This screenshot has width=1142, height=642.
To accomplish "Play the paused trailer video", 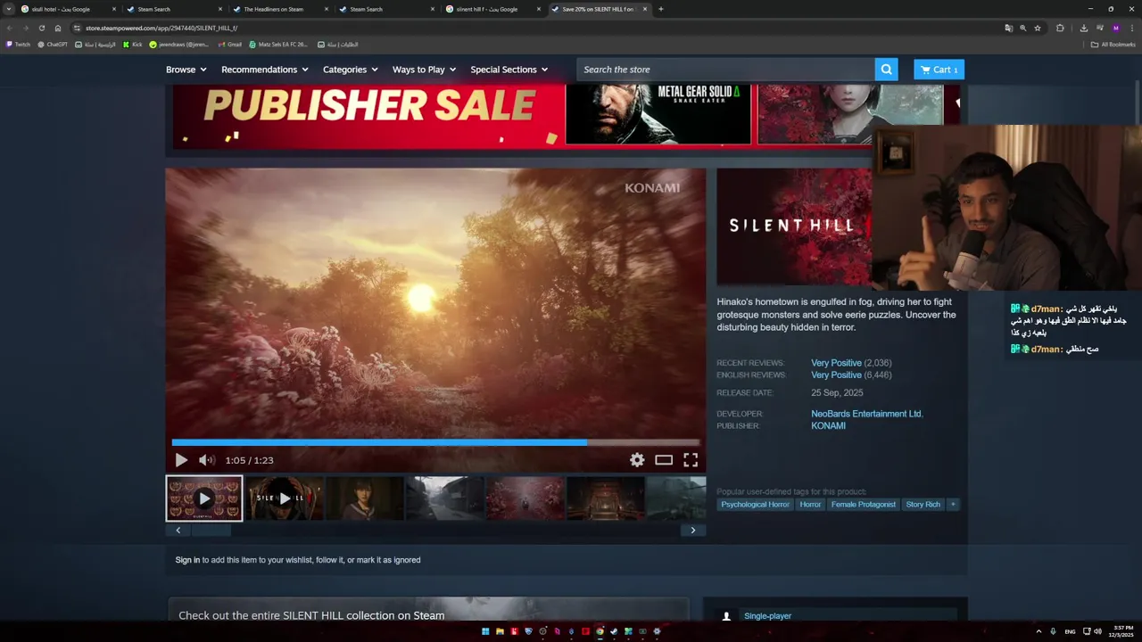I will point(181,460).
